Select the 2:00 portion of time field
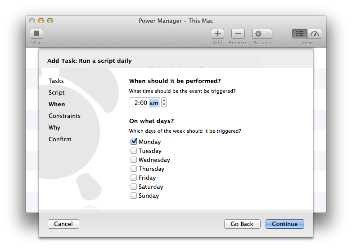This screenshot has width=352, height=248. 141,103
